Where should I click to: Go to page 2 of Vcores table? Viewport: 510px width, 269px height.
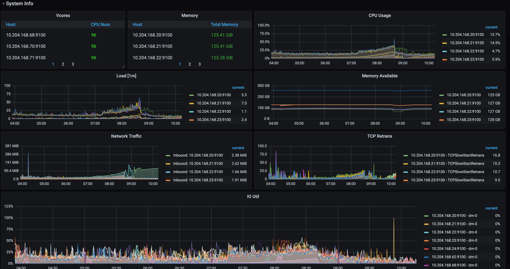(x=63, y=64)
